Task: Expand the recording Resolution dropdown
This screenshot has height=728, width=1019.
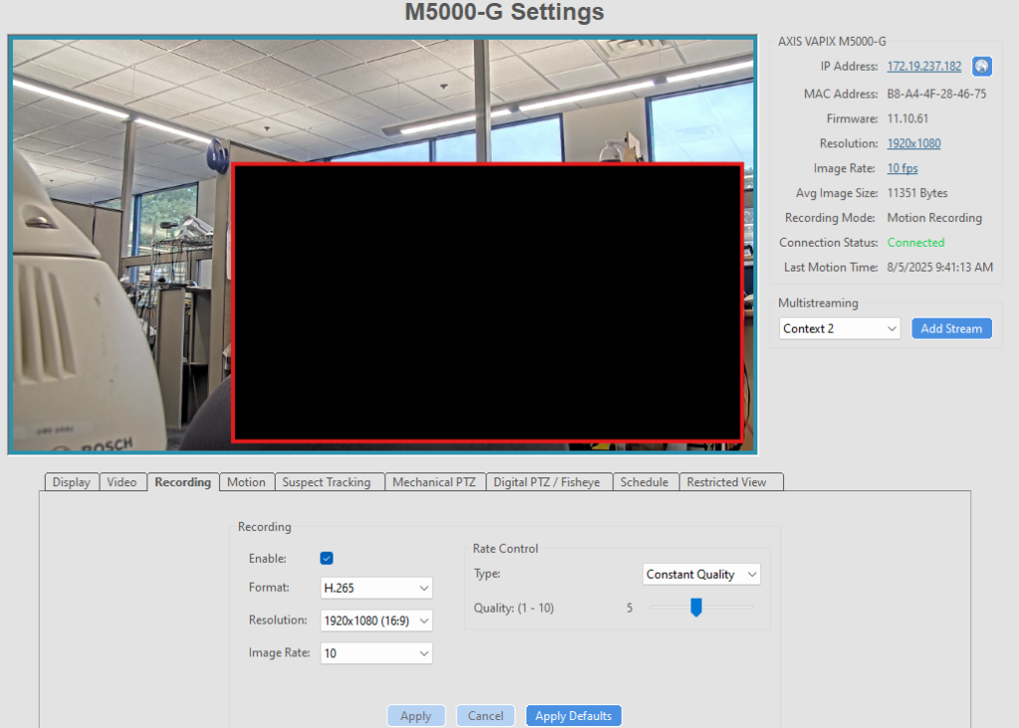Action: coord(376,621)
